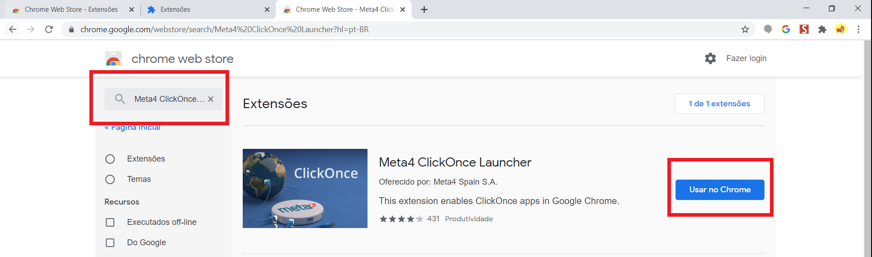Open the Extensions puzzle piece menu
The image size is (872, 257).
[x=822, y=29]
